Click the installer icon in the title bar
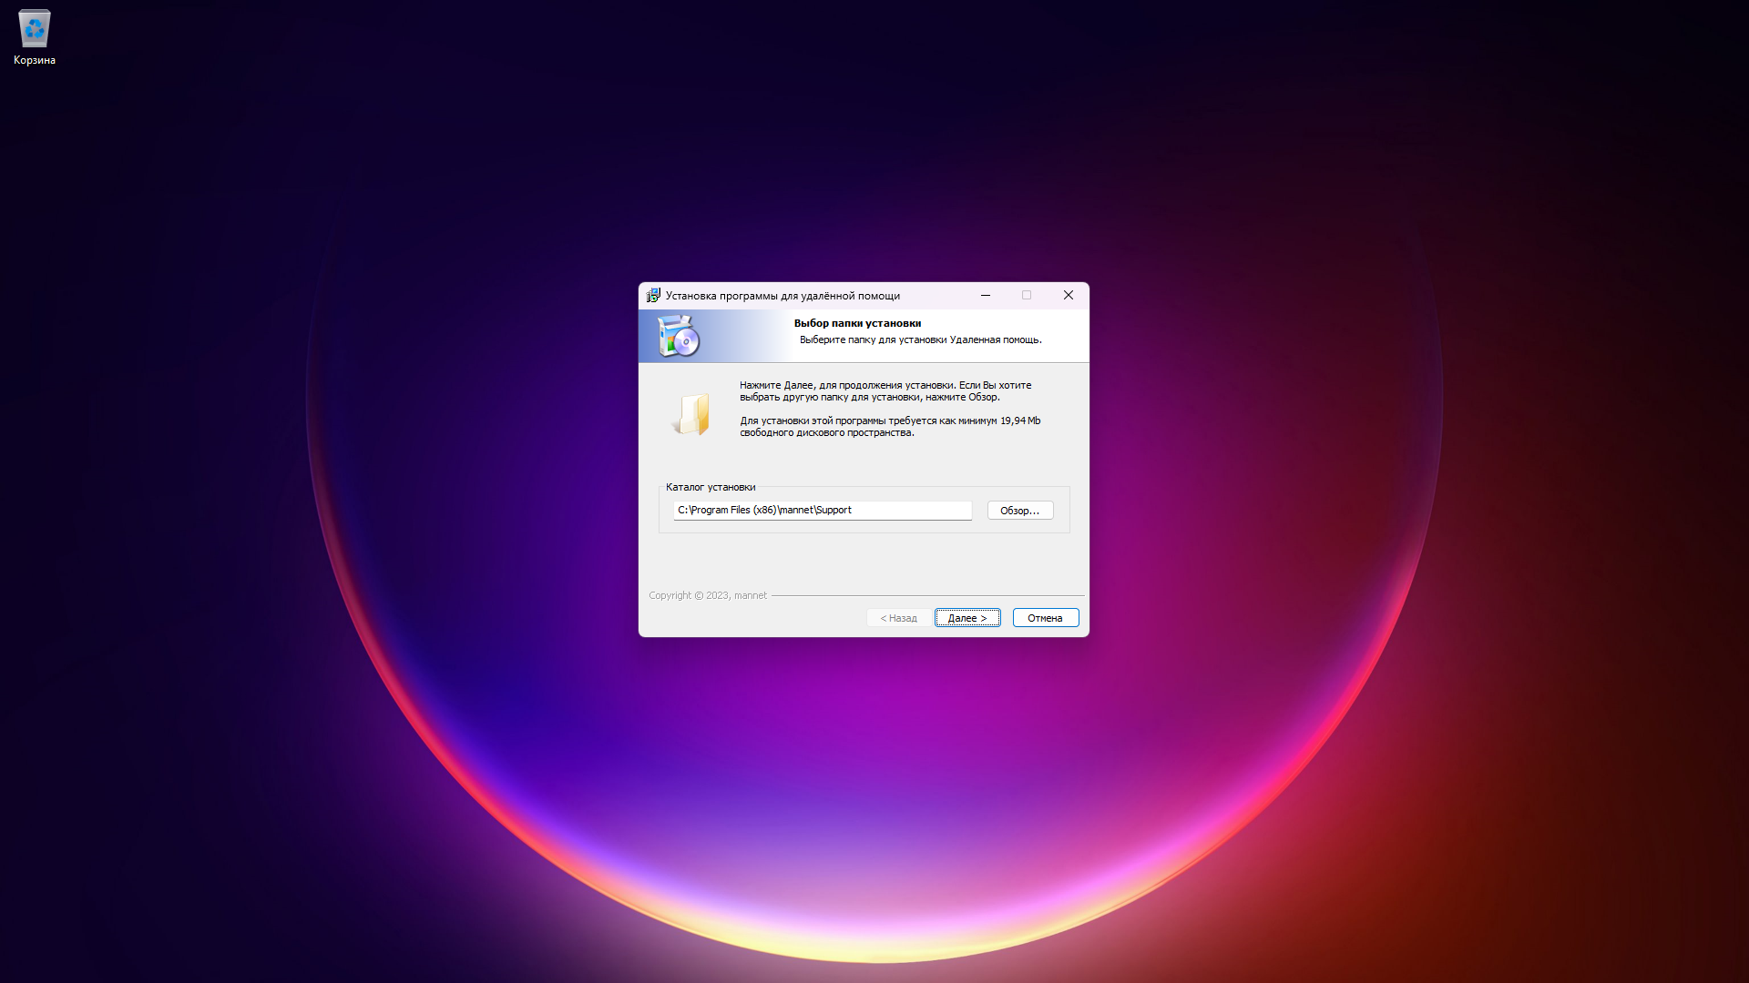 [x=652, y=296]
